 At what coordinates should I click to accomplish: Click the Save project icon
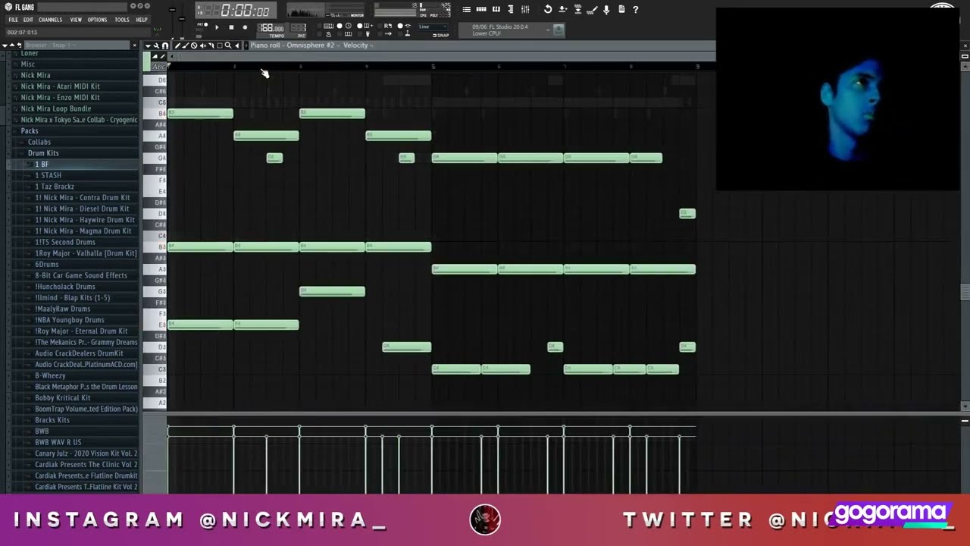click(562, 9)
